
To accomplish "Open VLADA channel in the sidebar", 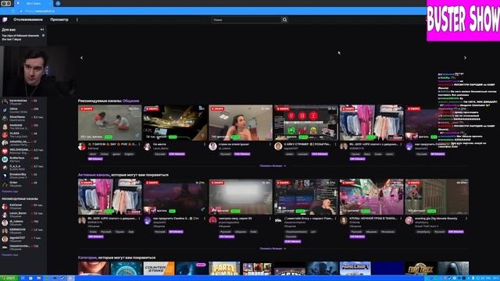I will point(23,134).
